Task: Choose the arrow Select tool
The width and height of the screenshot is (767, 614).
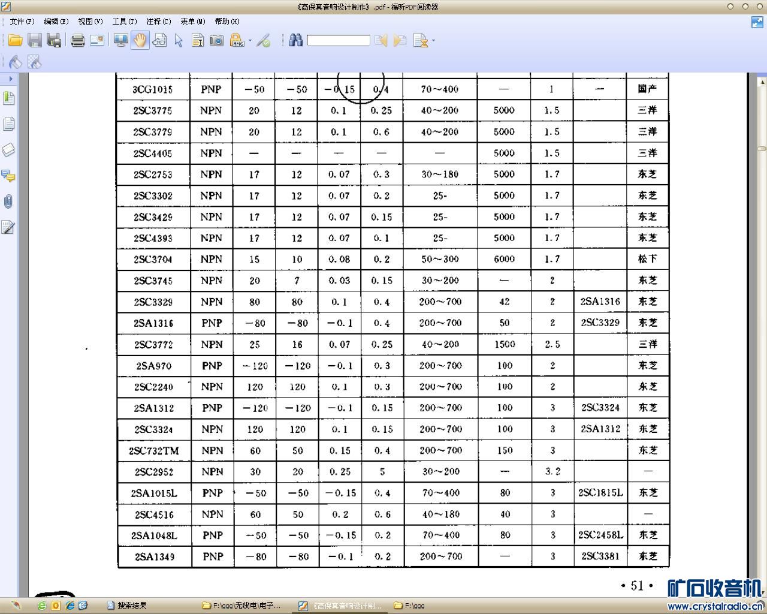Action: 179,40
